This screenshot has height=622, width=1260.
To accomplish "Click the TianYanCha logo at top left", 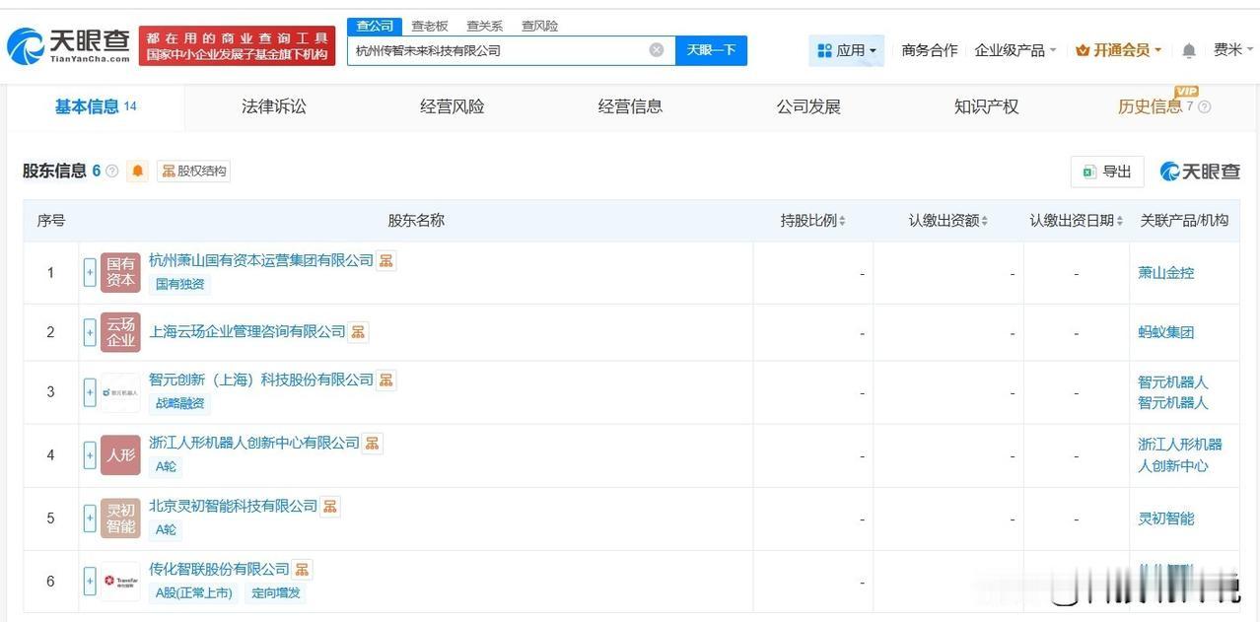I will point(69,44).
